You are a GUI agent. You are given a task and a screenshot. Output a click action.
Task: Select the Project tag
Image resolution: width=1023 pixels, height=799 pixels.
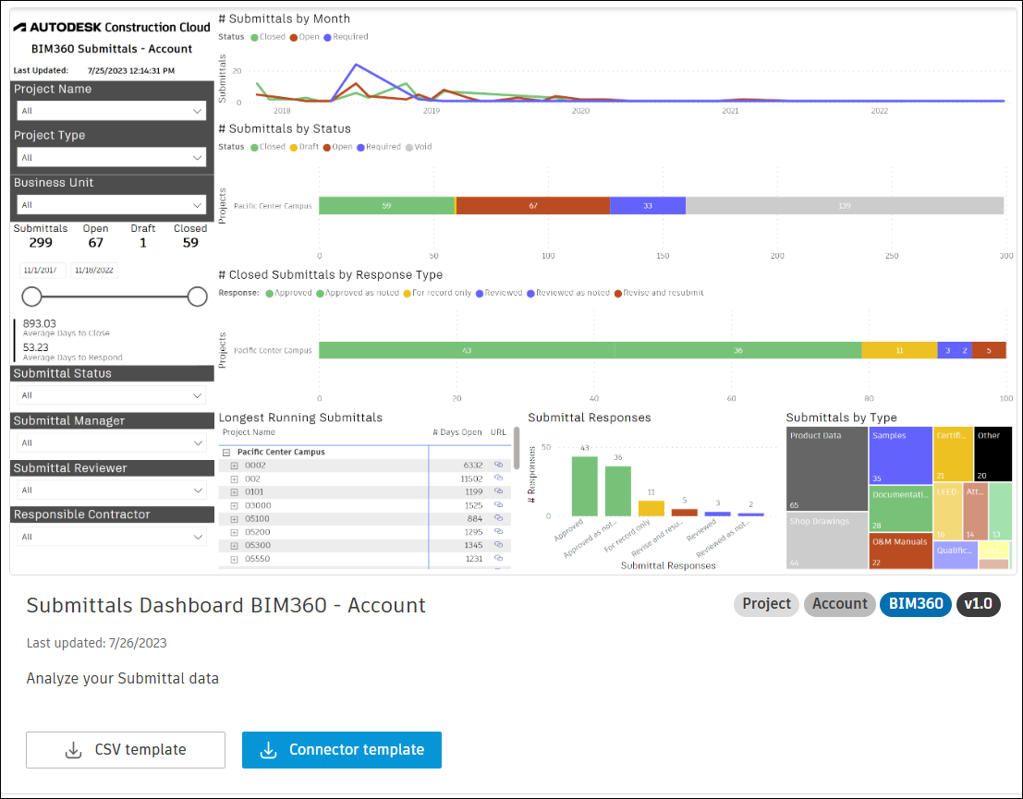(767, 604)
